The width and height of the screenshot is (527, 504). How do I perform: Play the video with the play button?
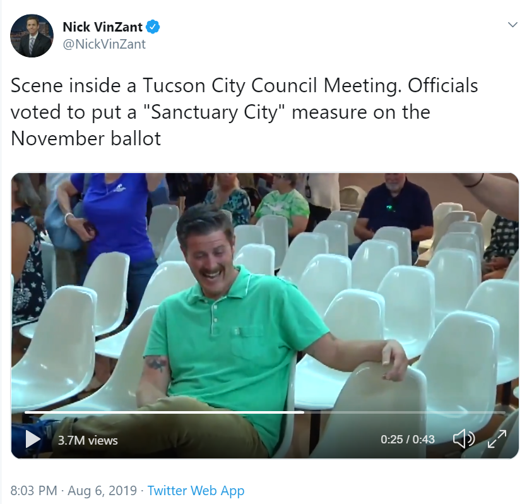pyautogui.click(x=33, y=439)
